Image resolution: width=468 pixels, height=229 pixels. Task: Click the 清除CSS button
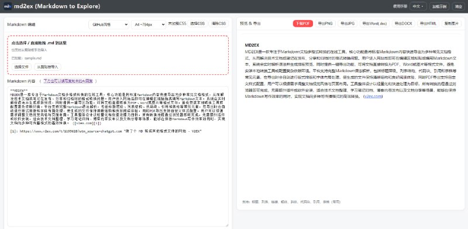pos(218,23)
